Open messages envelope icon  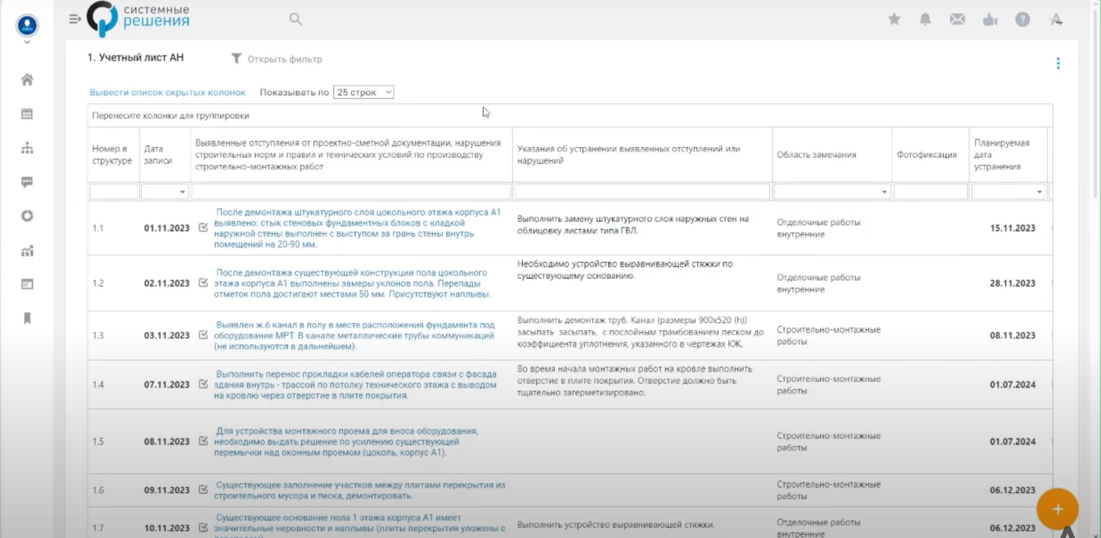pos(957,19)
